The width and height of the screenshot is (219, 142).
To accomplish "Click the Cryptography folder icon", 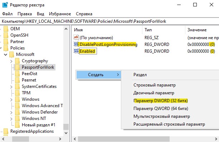I will coord(17,61).
